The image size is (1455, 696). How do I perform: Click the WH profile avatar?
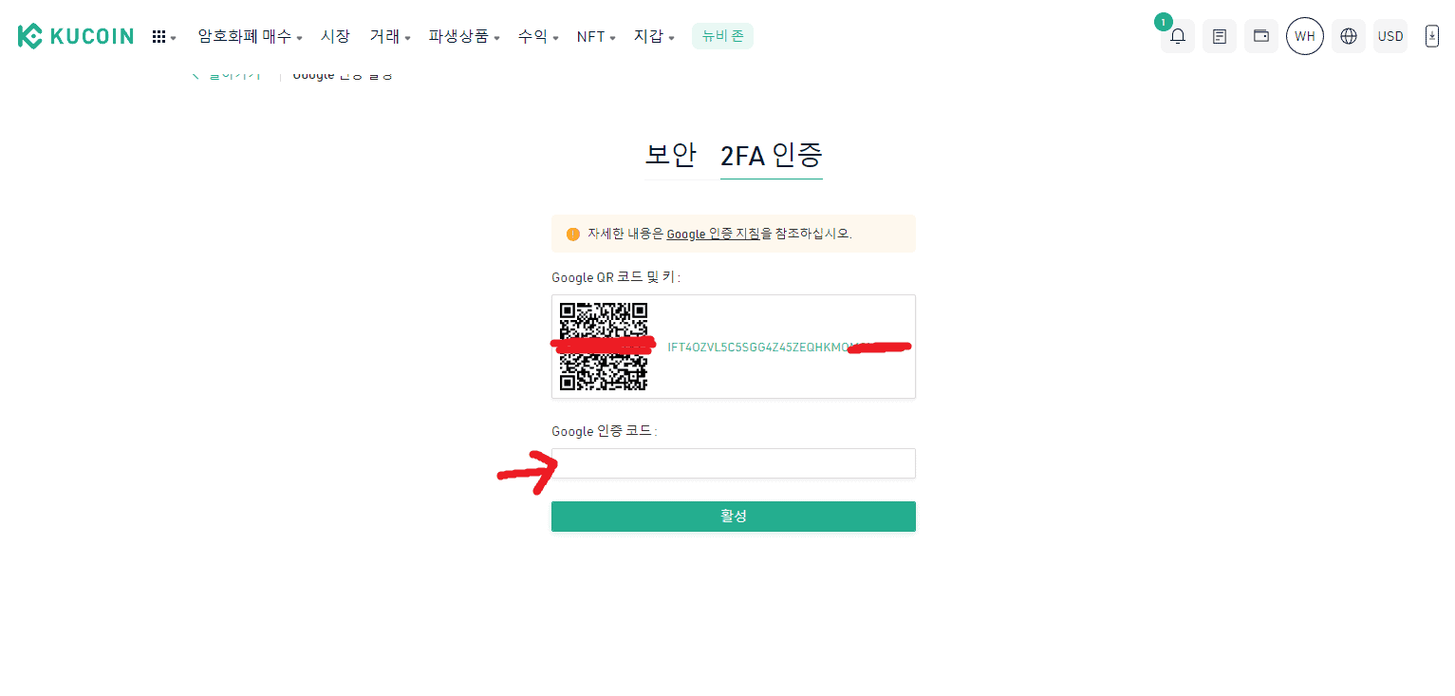pyautogui.click(x=1304, y=35)
